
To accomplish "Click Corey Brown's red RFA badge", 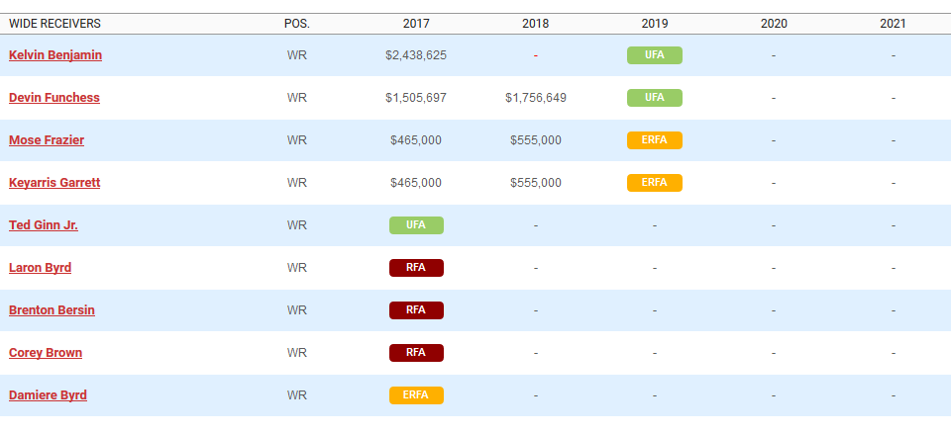I will click(416, 353).
